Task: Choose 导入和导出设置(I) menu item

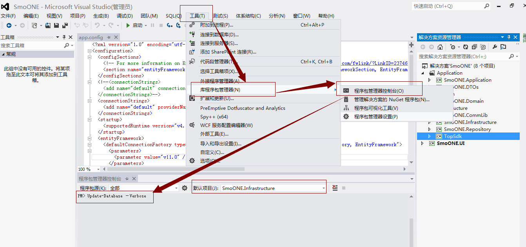Action: (x=263, y=144)
